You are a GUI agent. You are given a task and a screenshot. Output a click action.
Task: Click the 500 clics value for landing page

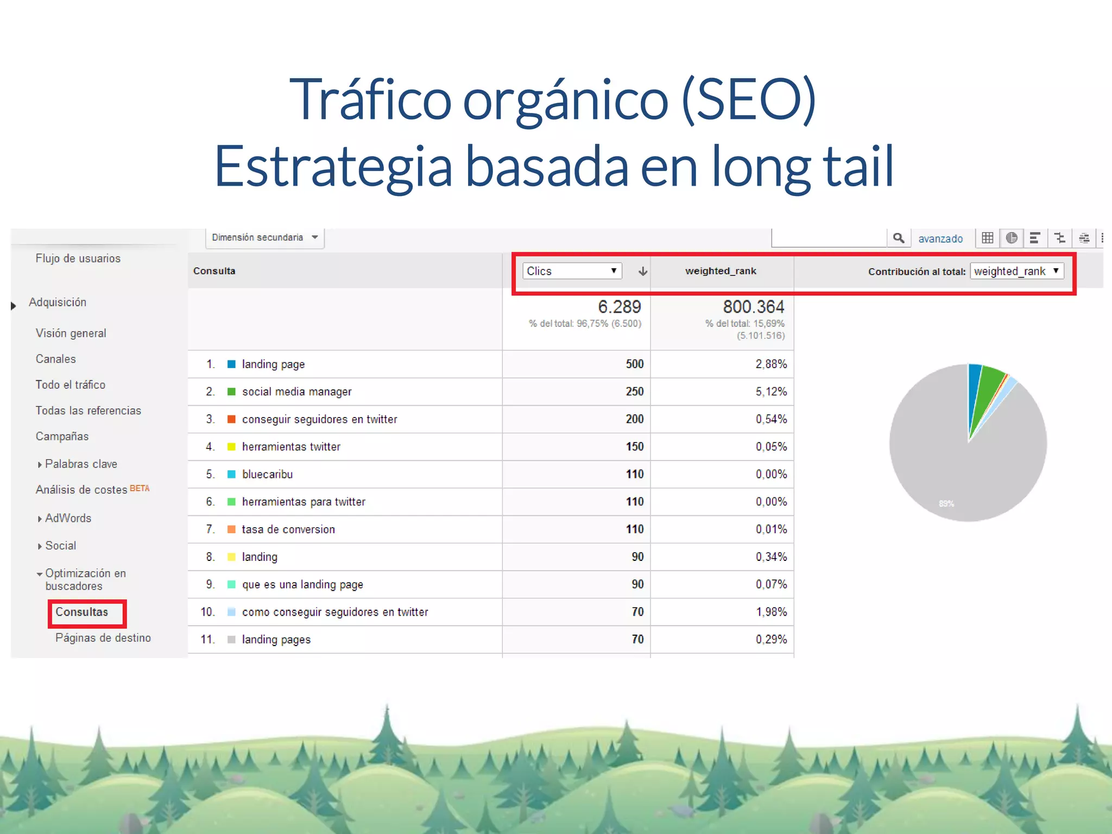pyautogui.click(x=635, y=364)
